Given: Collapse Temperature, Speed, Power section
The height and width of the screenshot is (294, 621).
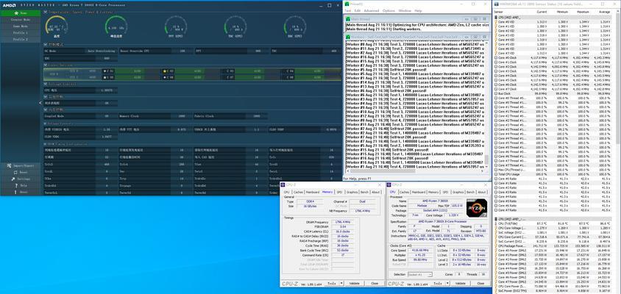Looking at the screenshot, I should point(45,12).
